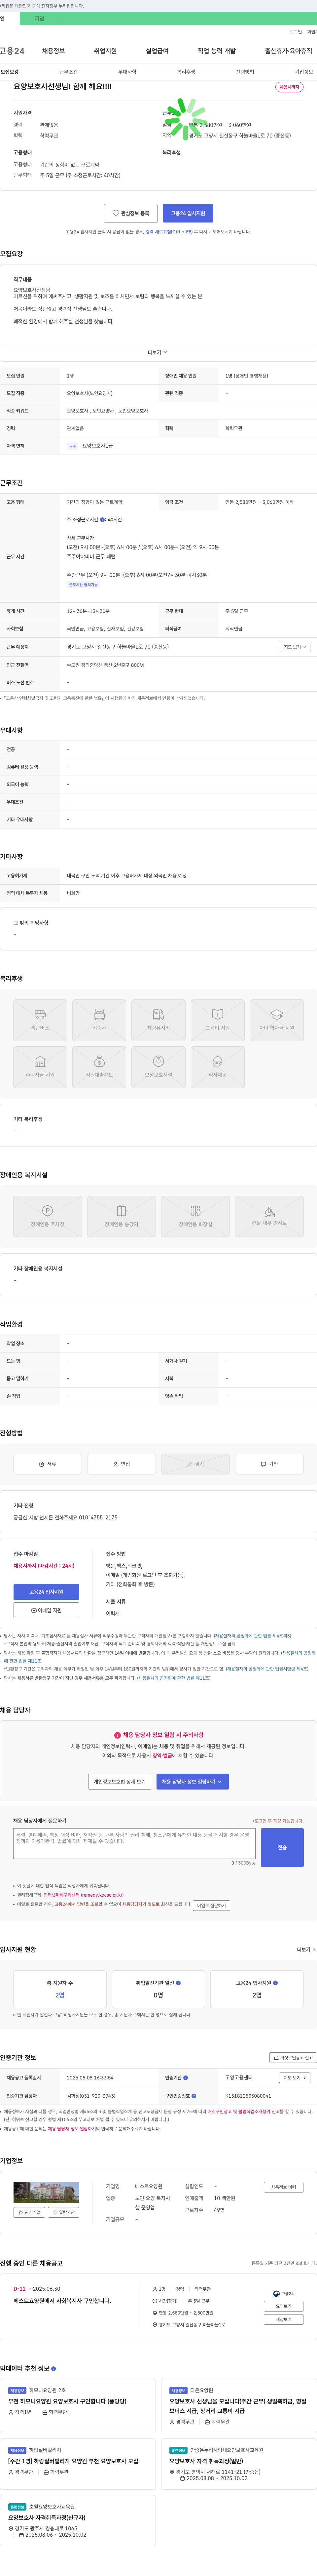
Task: Click the 식사제공 icon
Action: coord(217,1067)
